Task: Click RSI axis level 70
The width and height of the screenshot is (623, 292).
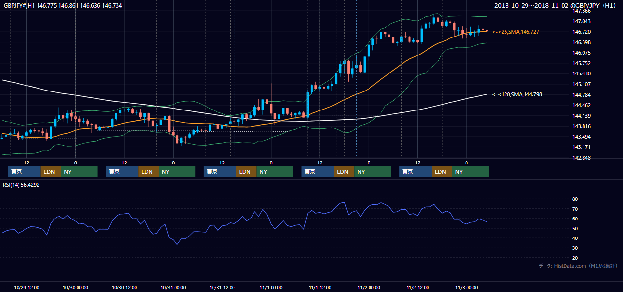Action: (575, 209)
